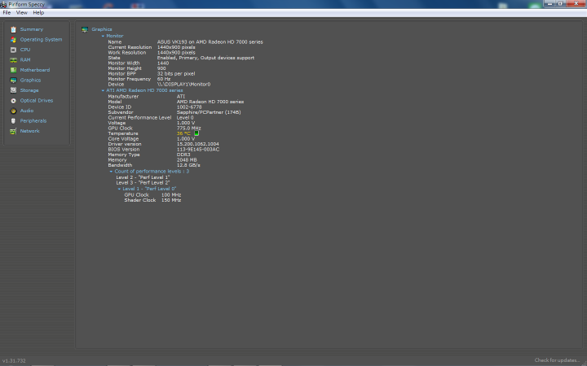Click Subvendor Sapphire/PCPartner value

[x=209, y=112]
